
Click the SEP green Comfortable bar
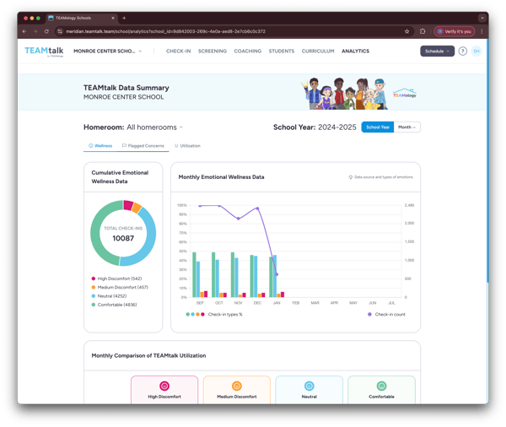pos(194,274)
